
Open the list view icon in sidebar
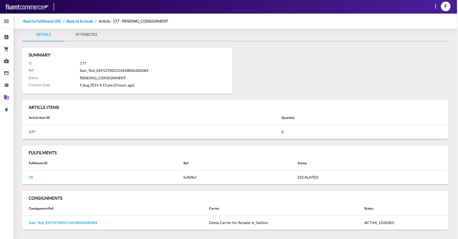pos(6,85)
